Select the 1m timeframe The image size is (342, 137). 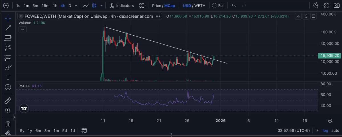(x=26, y=5)
